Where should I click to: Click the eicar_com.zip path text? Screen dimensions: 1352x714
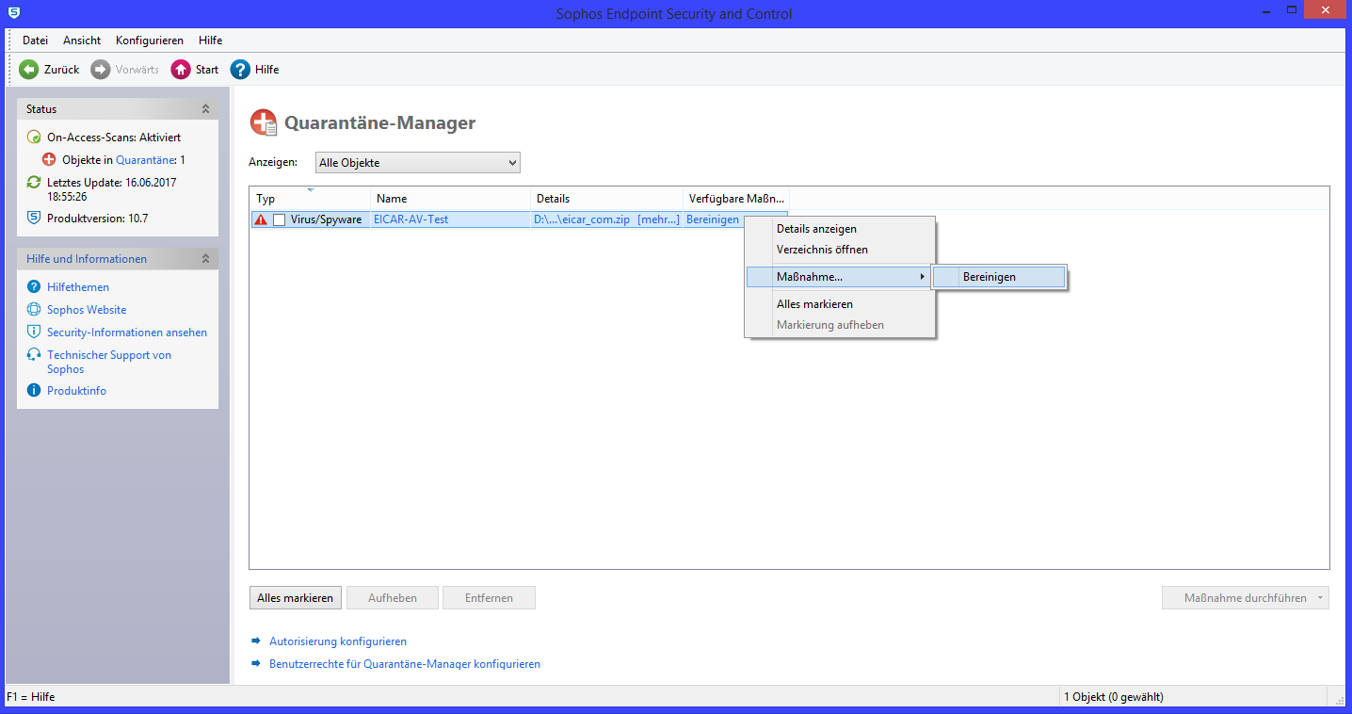tap(582, 219)
